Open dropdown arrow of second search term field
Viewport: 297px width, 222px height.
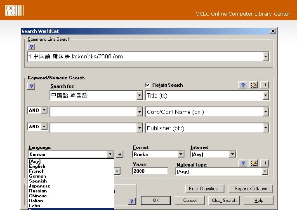139,112
